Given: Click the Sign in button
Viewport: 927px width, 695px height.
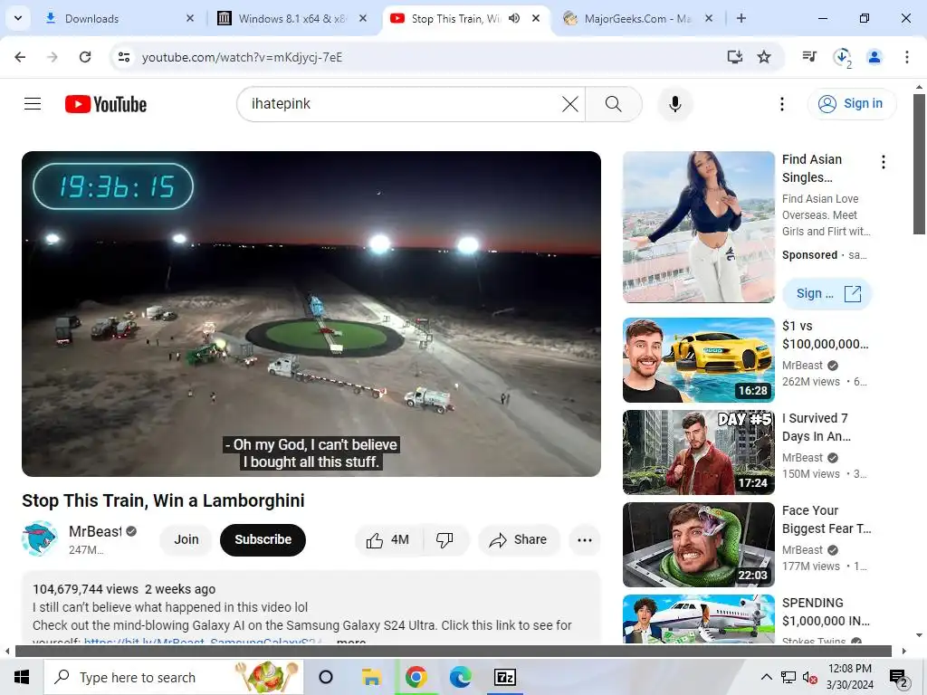Looking at the screenshot, I should 852,104.
